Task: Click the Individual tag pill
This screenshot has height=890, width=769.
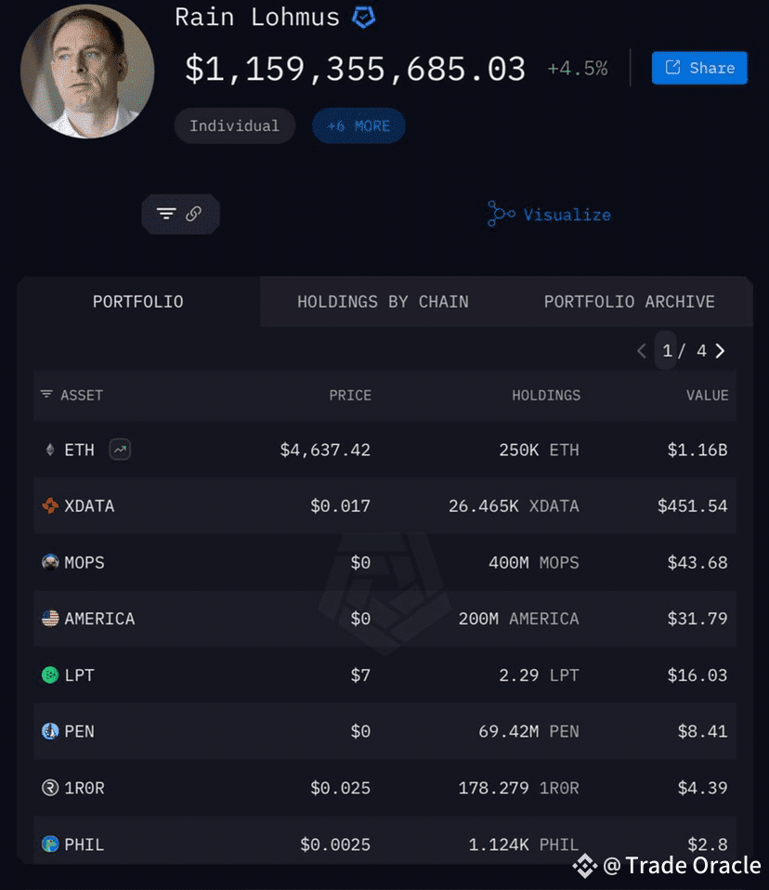Action: (234, 125)
